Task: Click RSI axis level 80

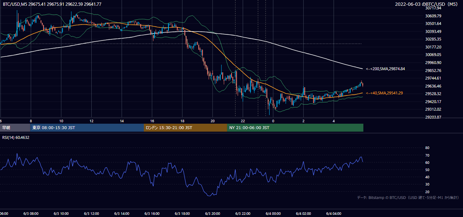Action: click(427, 148)
